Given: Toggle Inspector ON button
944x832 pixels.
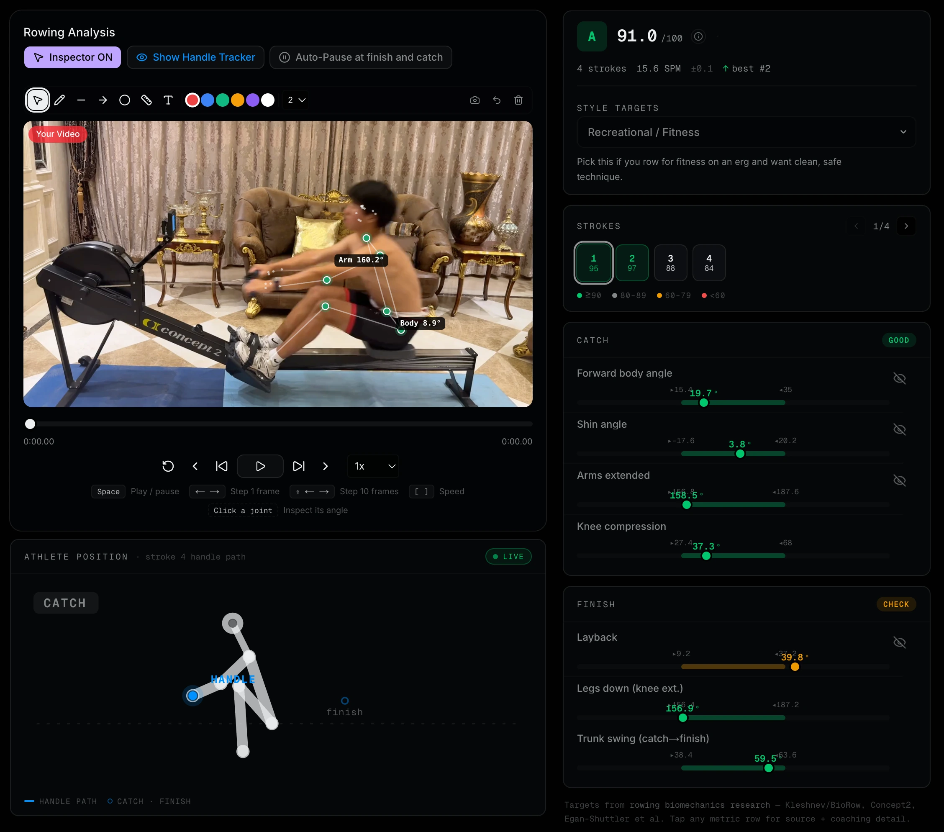Looking at the screenshot, I should tap(72, 57).
